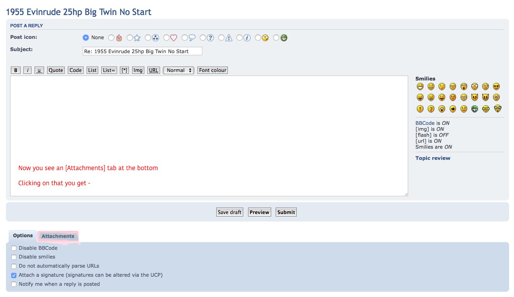Click the Save draft button
Screen dimensions: 514x297
[230, 212]
